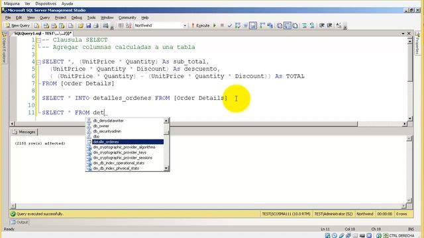Toggle Include Client Statistics

(x=270, y=25)
